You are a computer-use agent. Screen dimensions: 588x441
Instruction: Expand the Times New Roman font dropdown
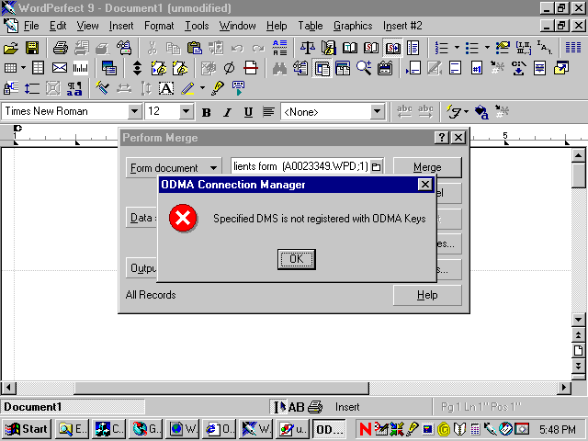coord(134,112)
